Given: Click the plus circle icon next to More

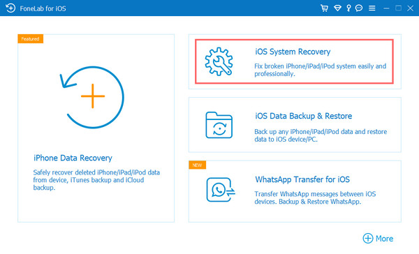Looking at the screenshot, I should pos(368,238).
